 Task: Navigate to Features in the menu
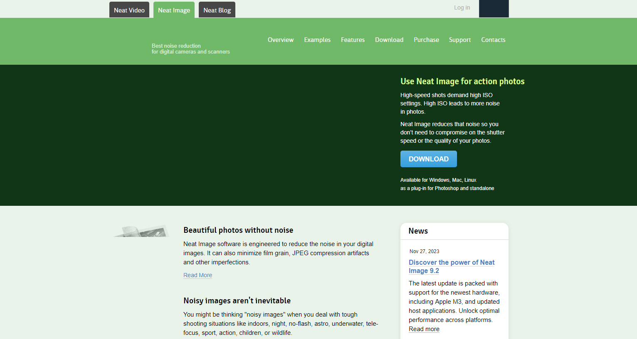pyautogui.click(x=353, y=40)
